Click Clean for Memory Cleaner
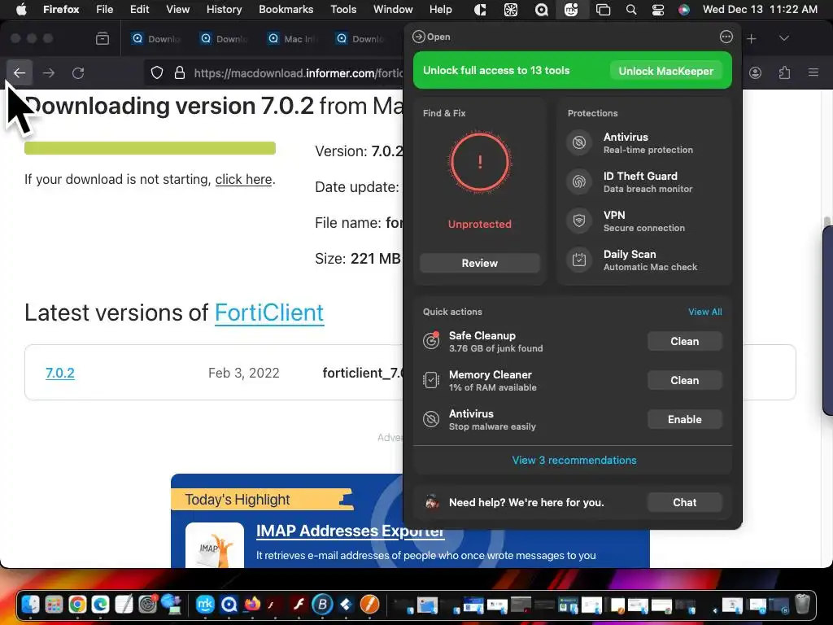The image size is (833, 625). coord(685,380)
